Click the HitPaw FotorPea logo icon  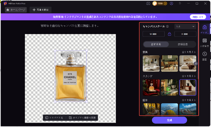tap(5, 3)
